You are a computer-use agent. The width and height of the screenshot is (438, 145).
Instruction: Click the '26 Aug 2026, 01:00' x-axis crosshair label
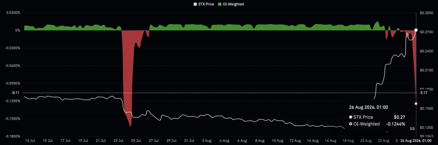tap(416, 140)
